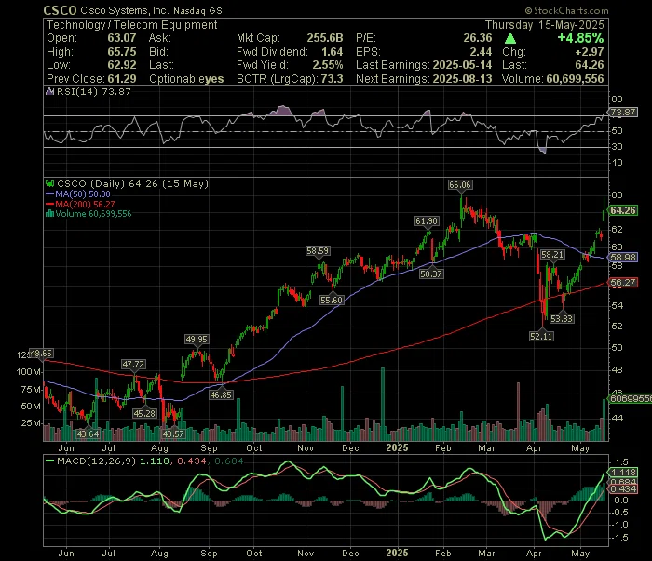Click the date Thursday 15-May-2025
652x561 pixels.
544,25
